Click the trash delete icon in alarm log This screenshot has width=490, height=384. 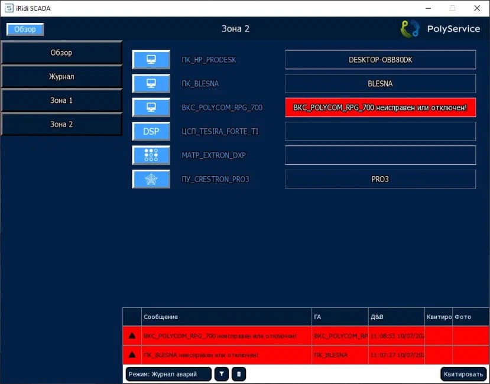coord(239,374)
